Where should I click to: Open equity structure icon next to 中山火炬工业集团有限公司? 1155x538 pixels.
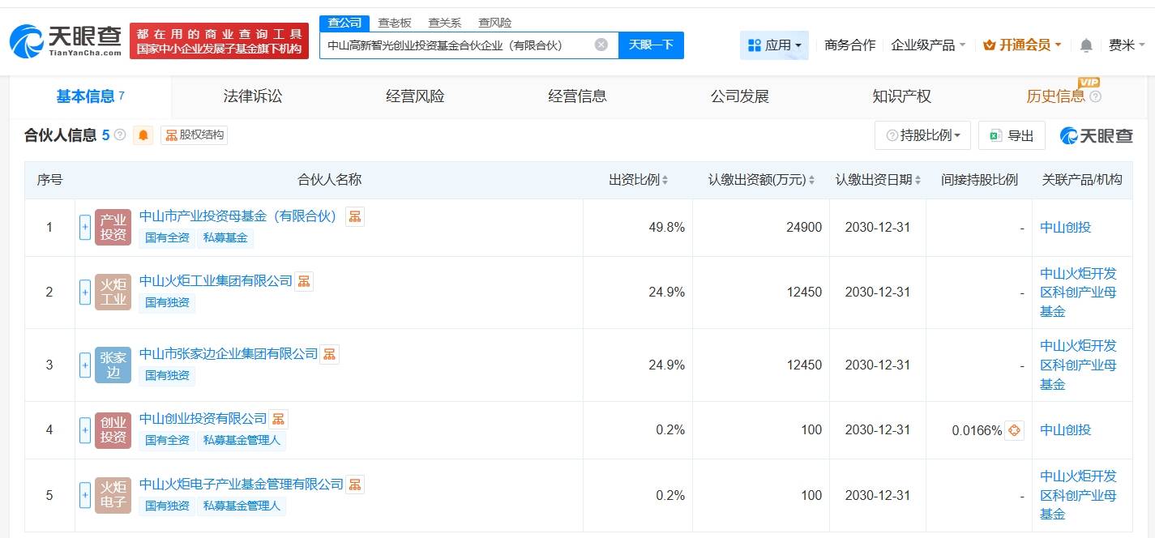pos(304,281)
